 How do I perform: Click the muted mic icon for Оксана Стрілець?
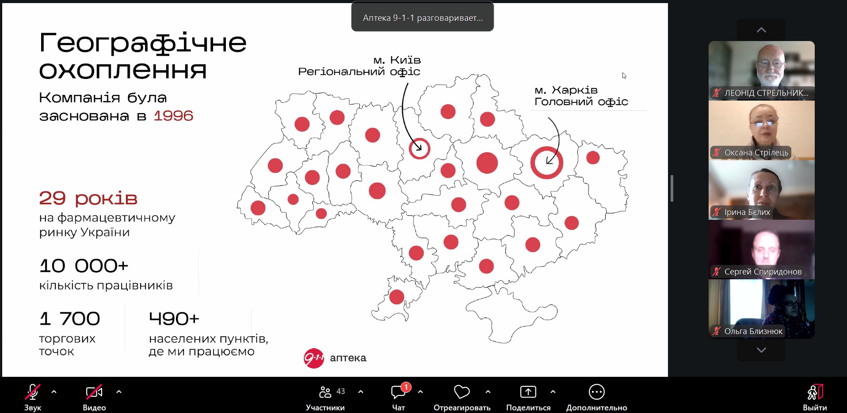click(x=717, y=153)
